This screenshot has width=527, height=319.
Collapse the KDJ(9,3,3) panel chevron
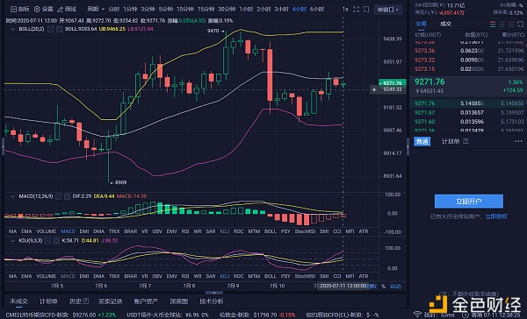click(12, 240)
